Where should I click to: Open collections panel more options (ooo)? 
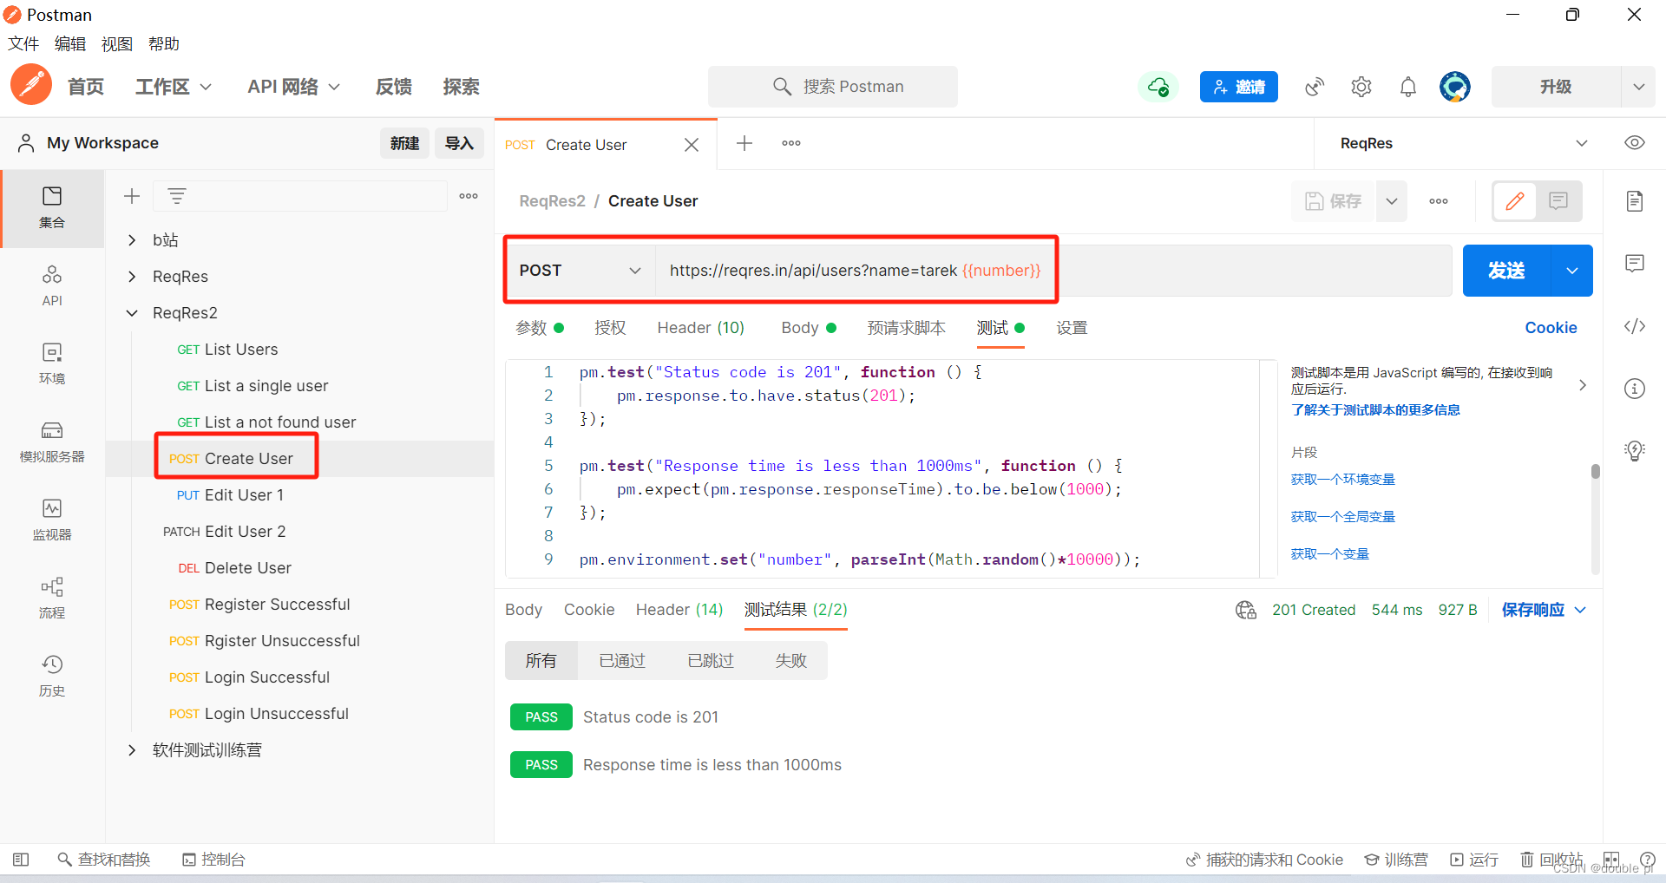coord(469,196)
